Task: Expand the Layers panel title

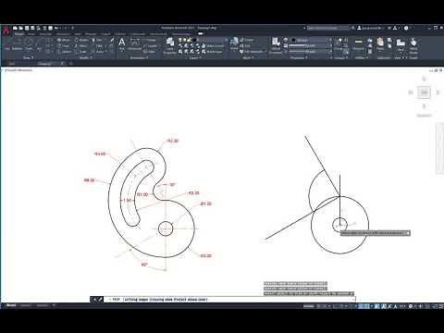Action: [195, 57]
